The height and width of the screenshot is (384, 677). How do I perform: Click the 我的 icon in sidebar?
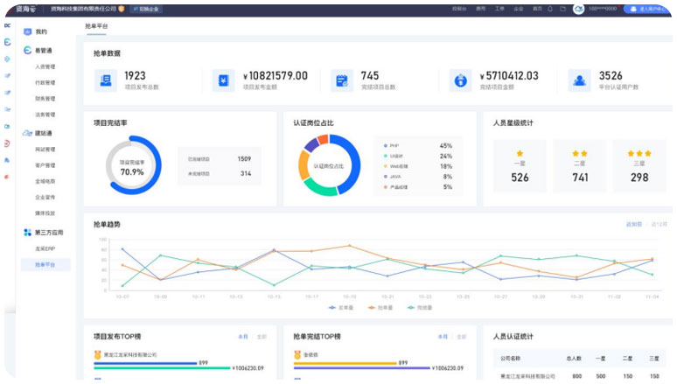28,32
